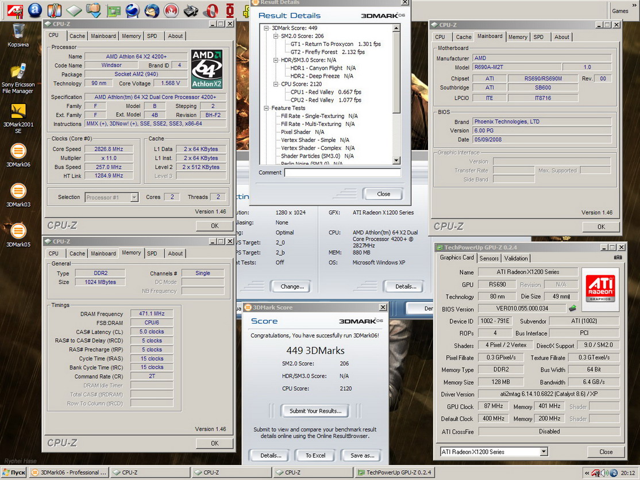Click the AMD Athlon 64 X2 logo

point(207,69)
